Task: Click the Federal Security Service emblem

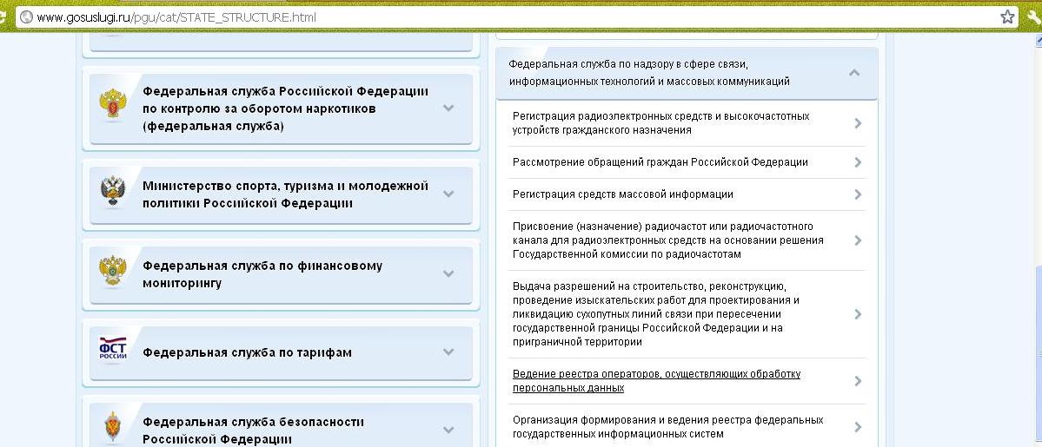Action: point(113,427)
